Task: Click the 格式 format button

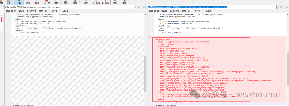Action: pos(75,2)
